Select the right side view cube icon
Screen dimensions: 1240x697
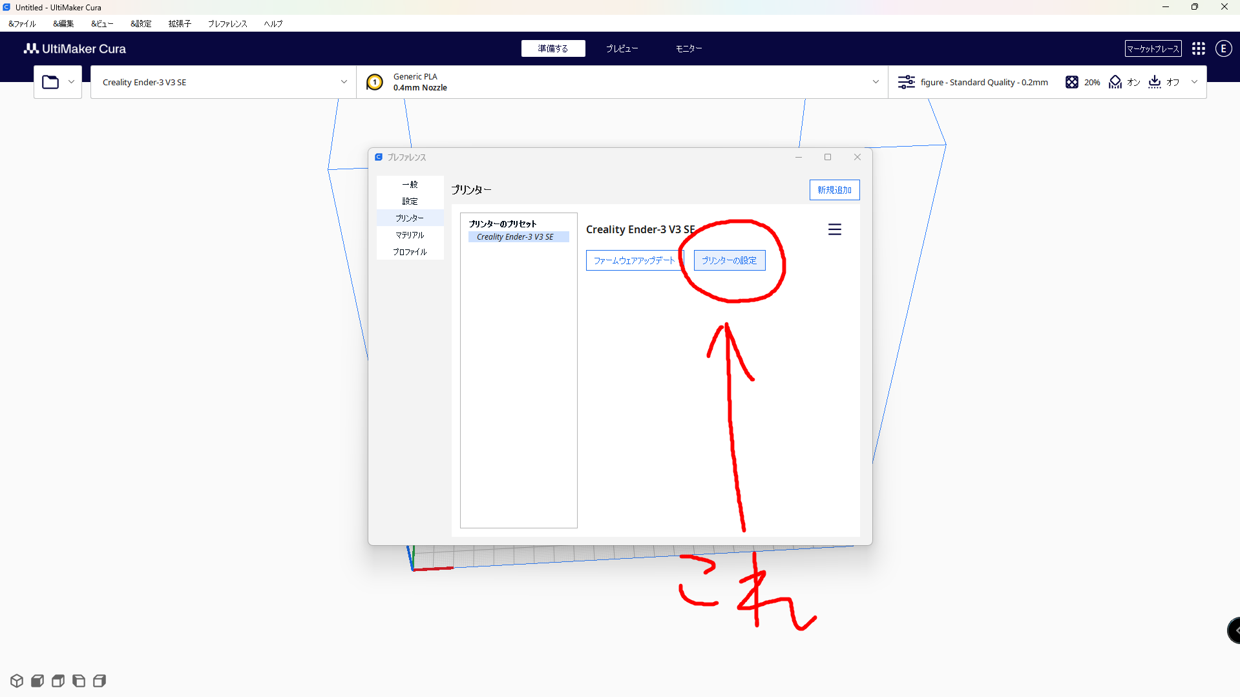[x=100, y=681]
